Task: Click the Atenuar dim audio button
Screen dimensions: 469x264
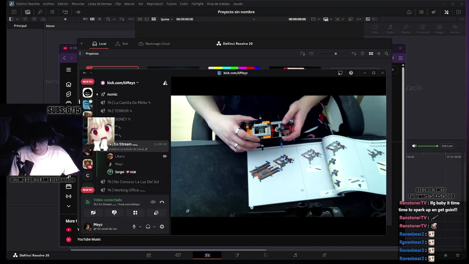Action: click(447, 146)
